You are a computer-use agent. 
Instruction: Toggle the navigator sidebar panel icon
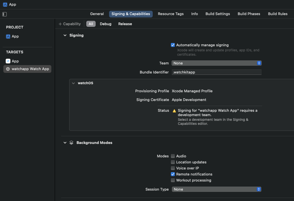point(4,14)
